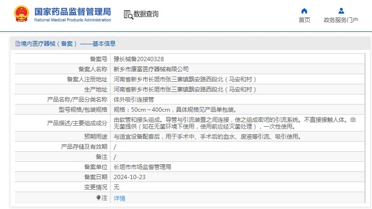Click 型号规格/包装规格 label

[x=83, y=110]
